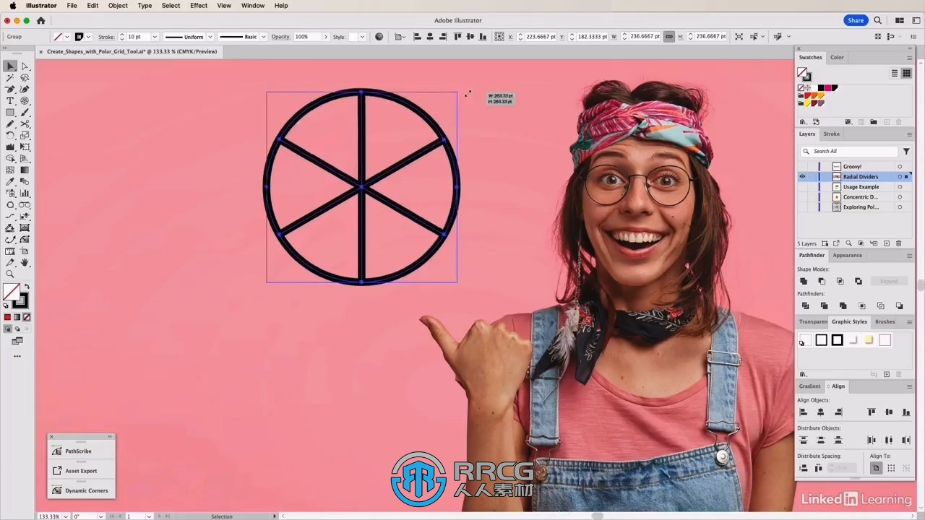Click the black swatch in Swatches panel
Screen dimensions: 925x520
pos(822,88)
